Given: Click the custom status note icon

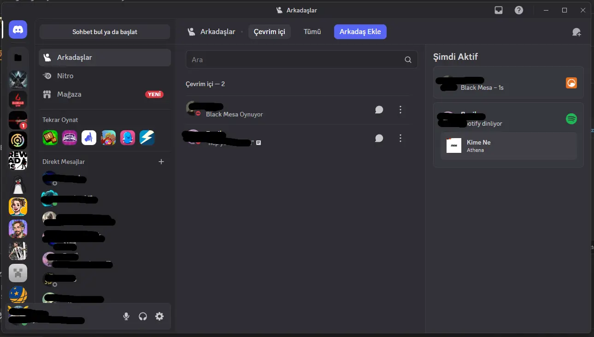Looking at the screenshot, I should click(x=259, y=143).
